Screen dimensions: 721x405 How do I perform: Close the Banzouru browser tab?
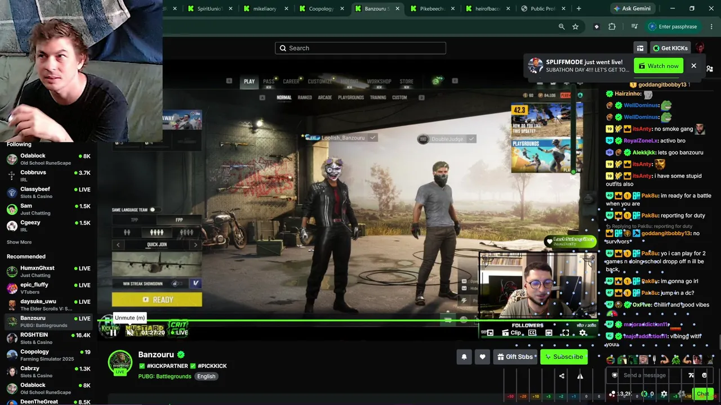pyautogui.click(x=397, y=8)
